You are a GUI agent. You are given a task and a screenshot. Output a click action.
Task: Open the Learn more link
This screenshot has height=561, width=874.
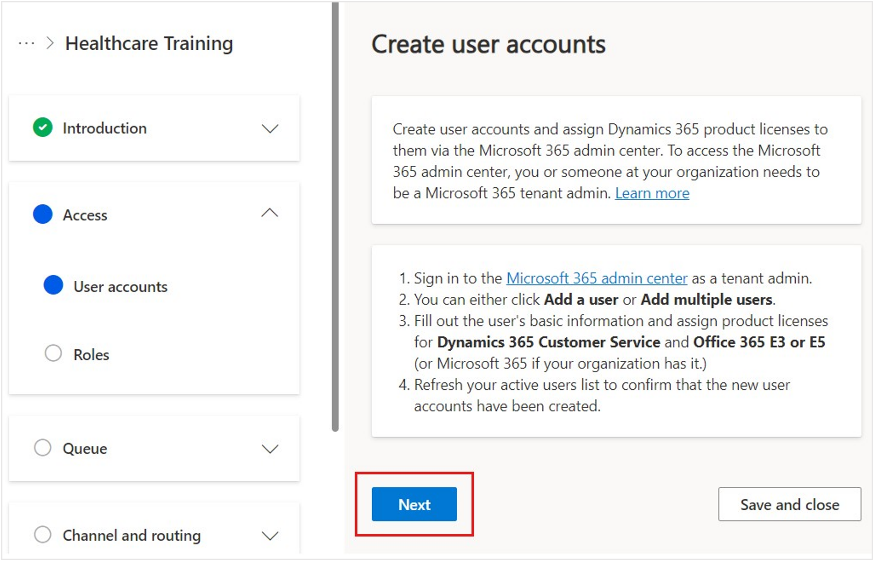tap(652, 193)
